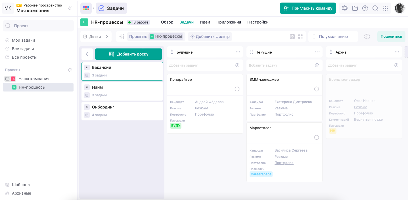Add new project with plus icon
The height and width of the screenshot is (200, 408).
pyautogui.click(x=70, y=70)
